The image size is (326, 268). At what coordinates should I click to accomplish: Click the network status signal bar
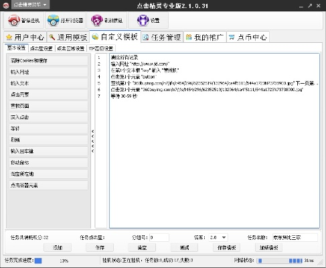pos(280,261)
